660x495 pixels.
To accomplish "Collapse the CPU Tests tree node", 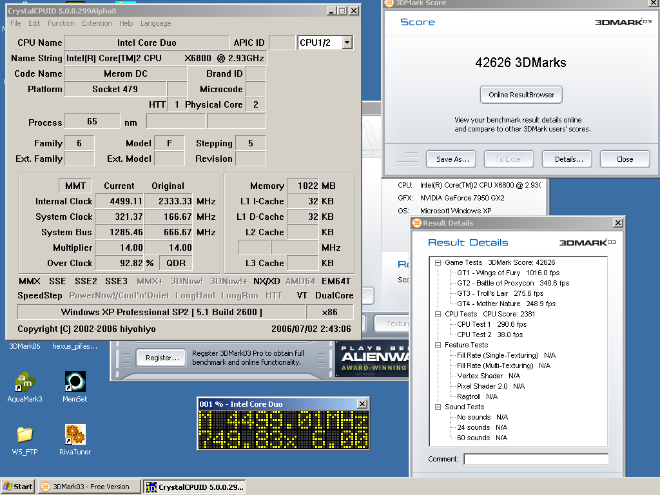I will pos(438,314).
